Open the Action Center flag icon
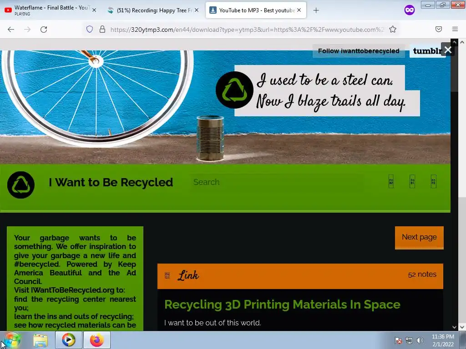The height and width of the screenshot is (349, 466). [398, 340]
